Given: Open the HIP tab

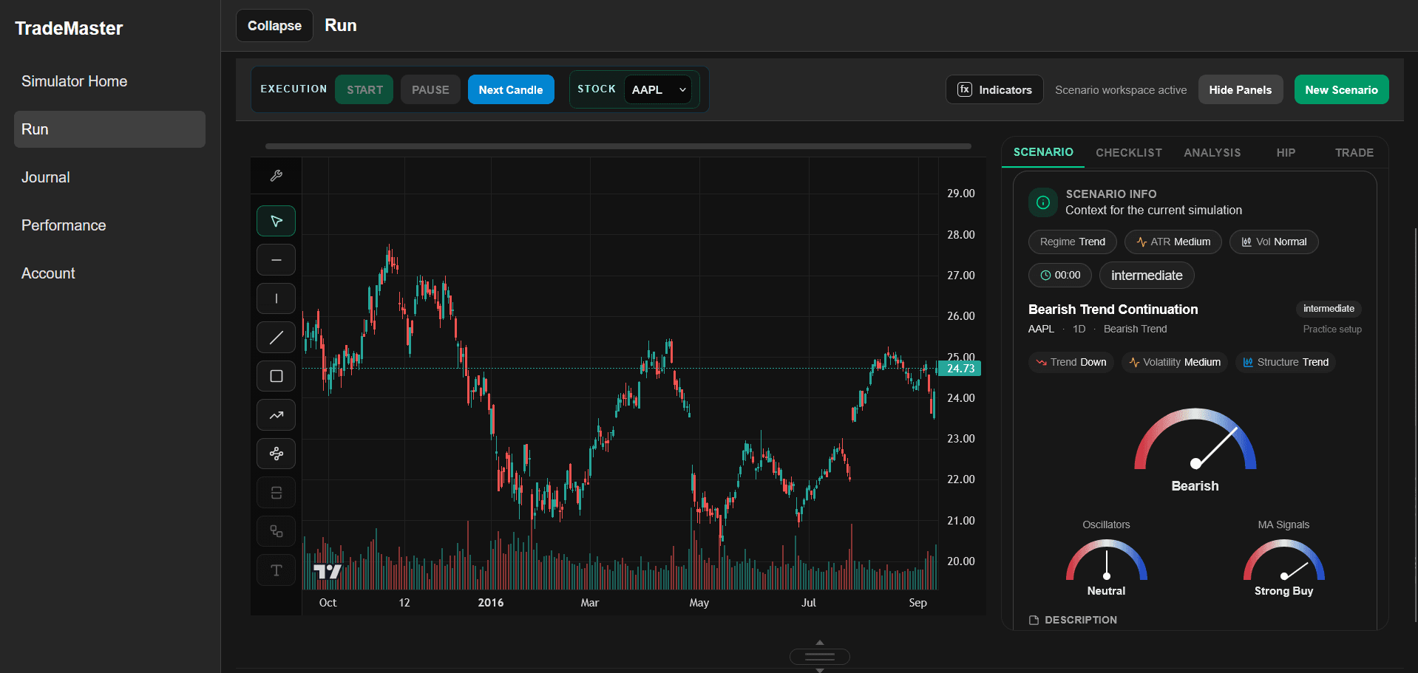Looking at the screenshot, I should (x=1286, y=153).
